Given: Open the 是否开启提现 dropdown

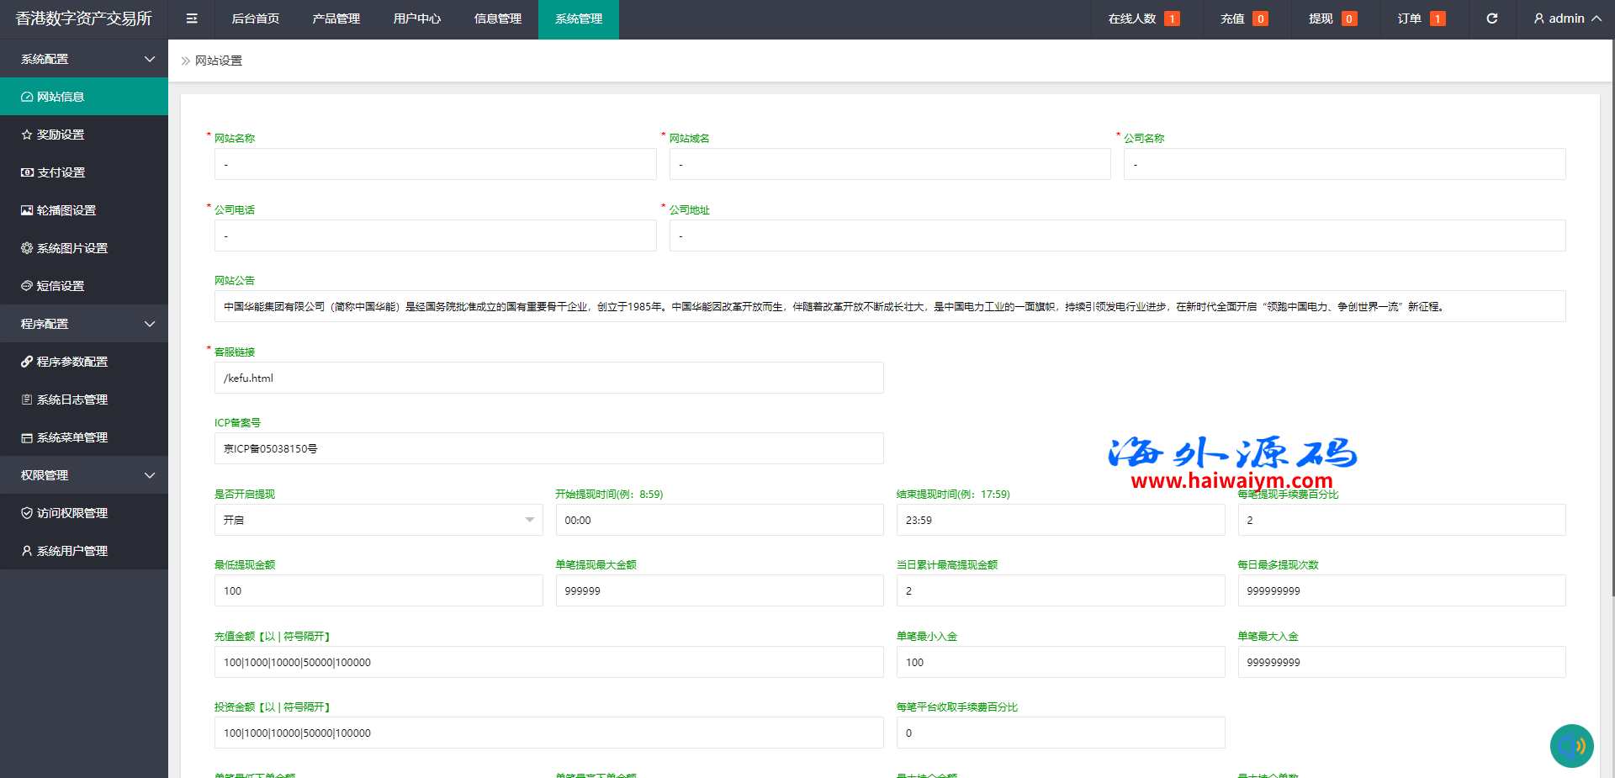Looking at the screenshot, I should [x=378, y=520].
